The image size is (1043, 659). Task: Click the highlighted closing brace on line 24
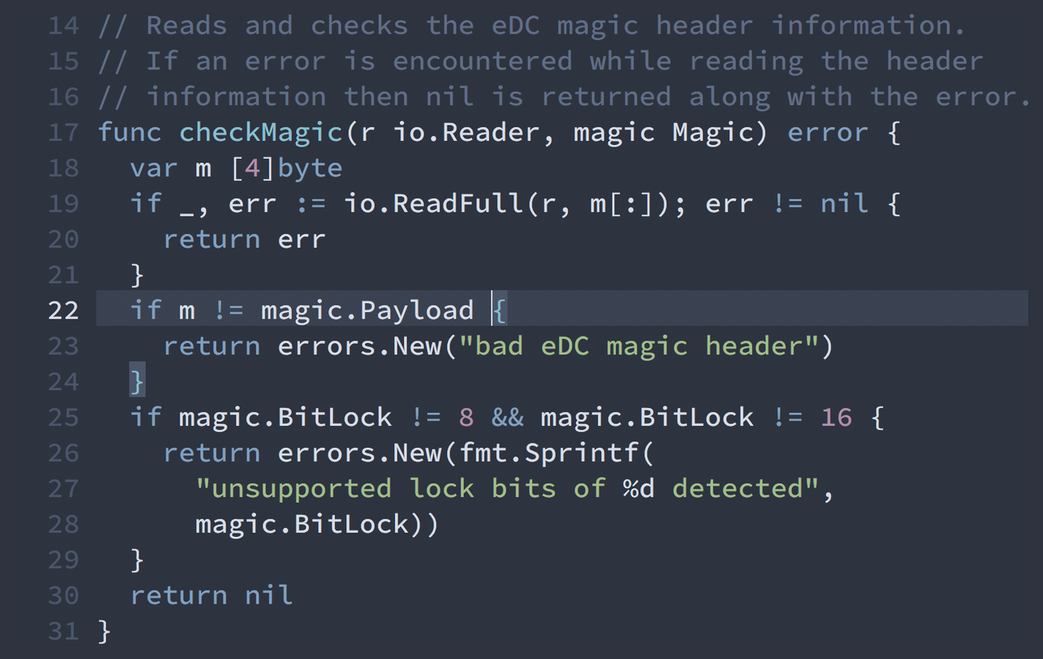point(137,381)
